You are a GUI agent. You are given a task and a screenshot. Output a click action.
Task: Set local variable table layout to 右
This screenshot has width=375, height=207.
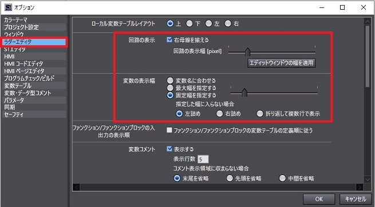tap(228, 23)
